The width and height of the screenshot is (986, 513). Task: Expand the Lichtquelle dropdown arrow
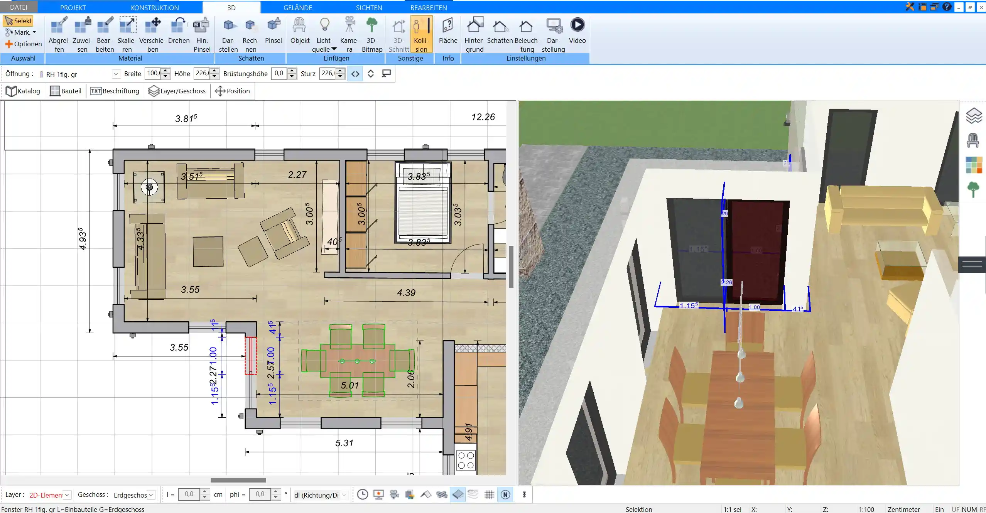click(334, 49)
